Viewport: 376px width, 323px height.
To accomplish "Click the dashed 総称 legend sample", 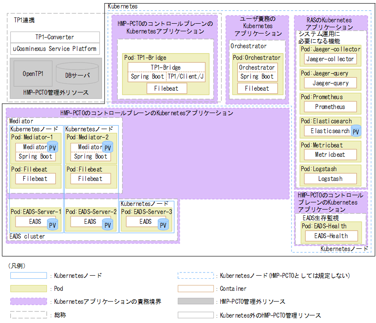I will click(29, 315).
